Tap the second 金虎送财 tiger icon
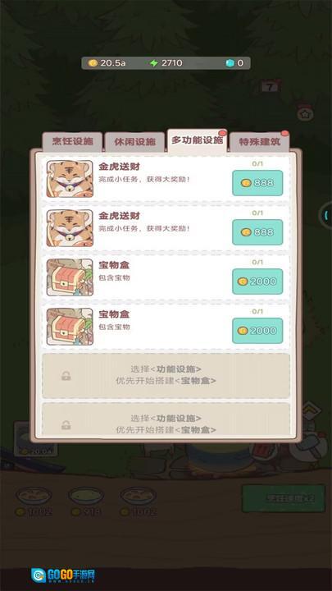The image size is (332, 591). [70, 228]
